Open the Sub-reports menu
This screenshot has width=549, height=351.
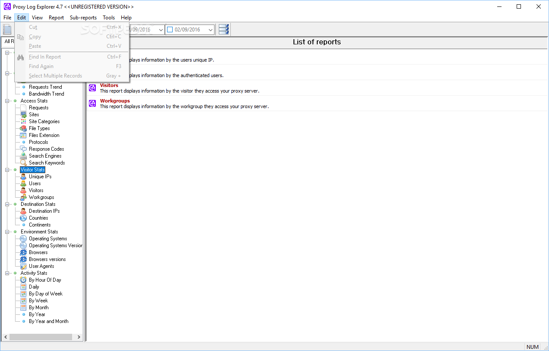click(x=83, y=18)
